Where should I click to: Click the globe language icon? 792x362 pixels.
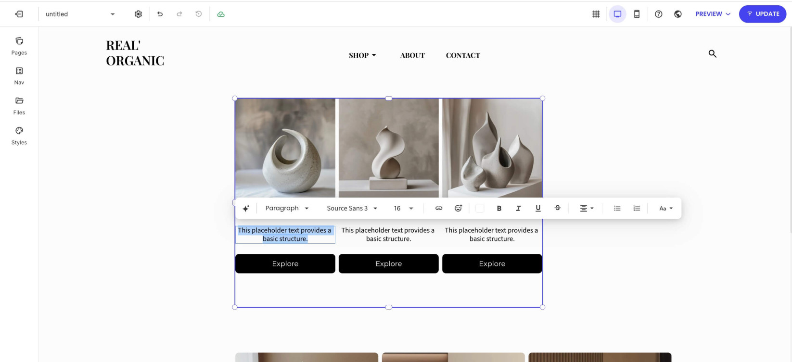[x=677, y=14]
